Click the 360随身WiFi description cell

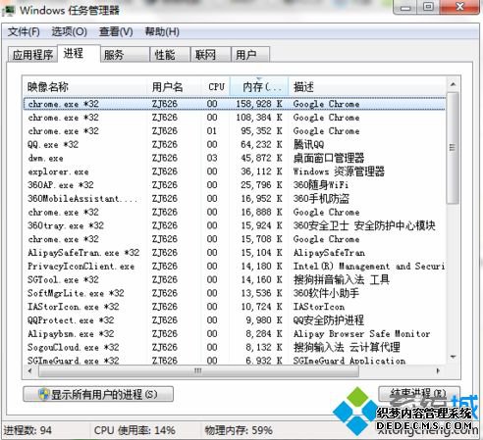click(321, 185)
